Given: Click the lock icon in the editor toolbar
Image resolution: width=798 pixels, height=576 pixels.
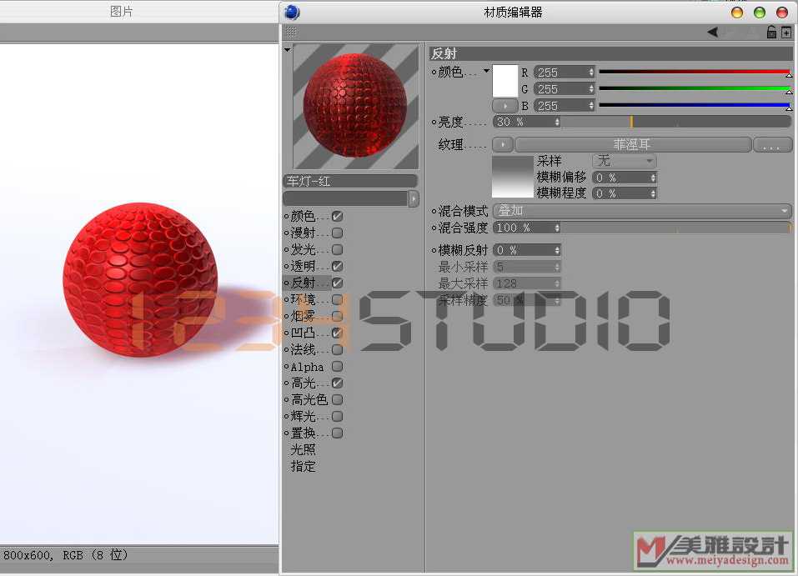Looking at the screenshot, I should (x=771, y=33).
